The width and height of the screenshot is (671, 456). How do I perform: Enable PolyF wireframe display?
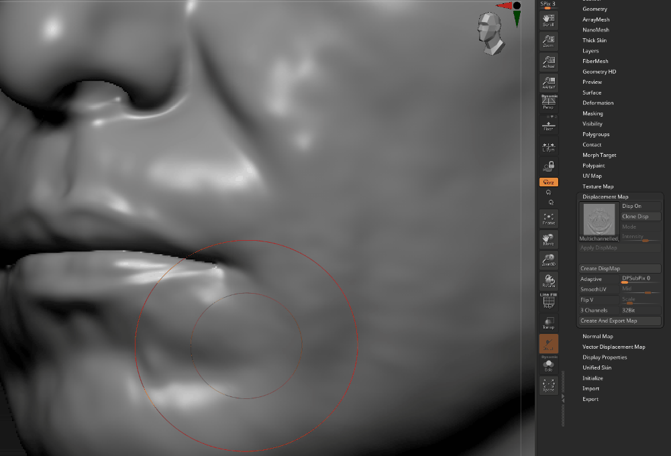click(x=548, y=302)
